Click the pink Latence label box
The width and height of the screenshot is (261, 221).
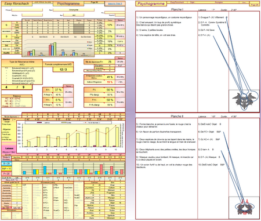click(x=9, y=148)
